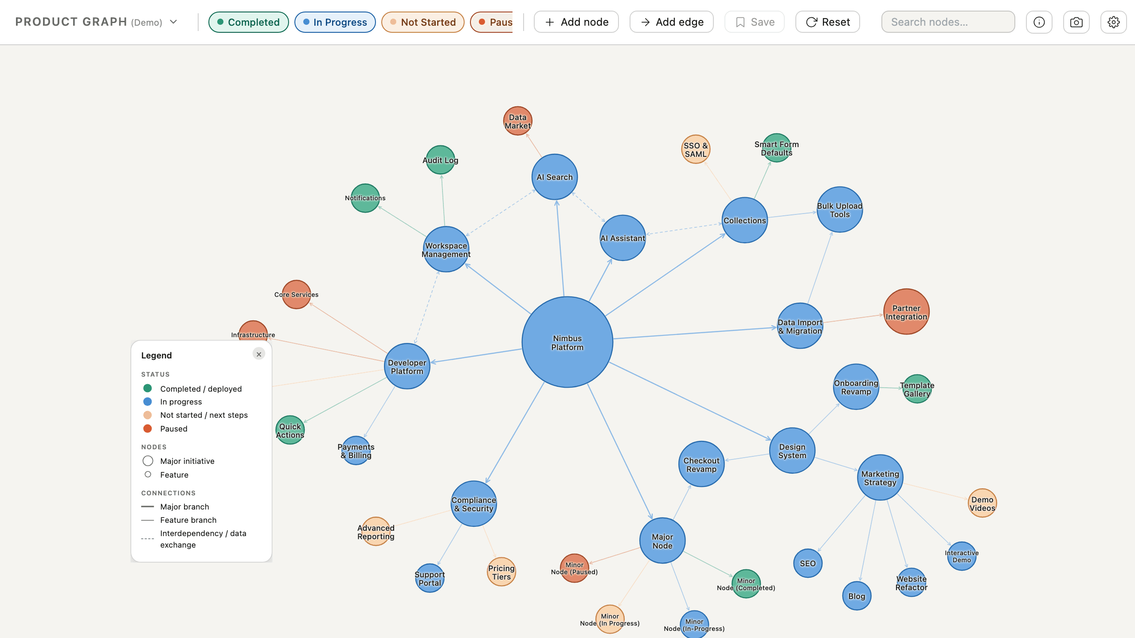This screenshot has width=1135, height=638.
Task: Click the Save button
Action: [x=755, y=22]
